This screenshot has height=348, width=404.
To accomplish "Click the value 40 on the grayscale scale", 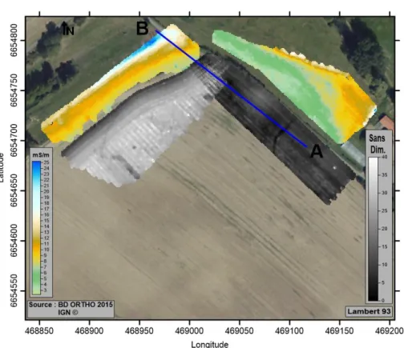I will pos(385,157).
